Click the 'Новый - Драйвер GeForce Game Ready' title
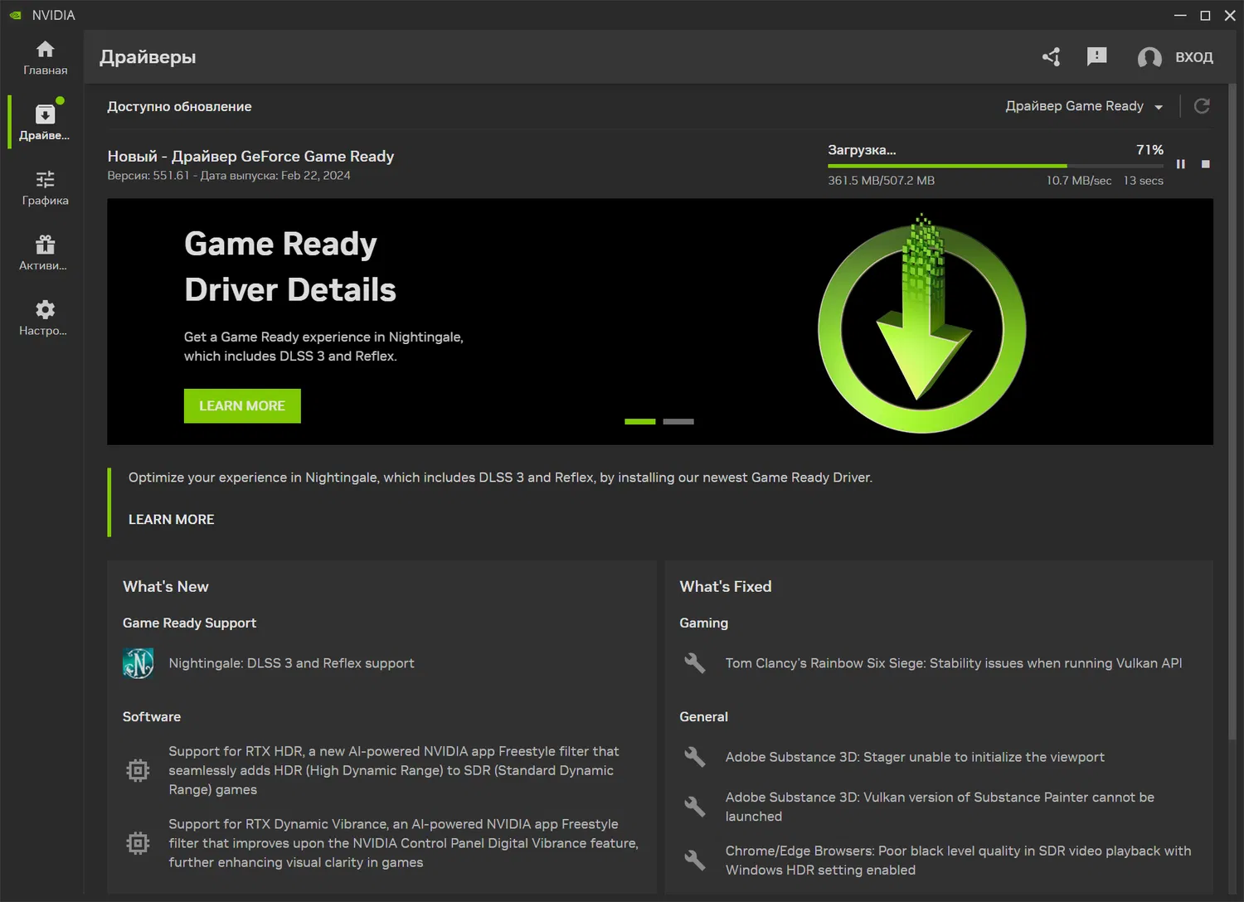This screenshot has height=902, width=1244. [250, 156]
